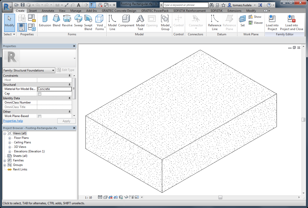This screenshot has height=208, width=308.
Task: Click the keyword search field
Action: tap(185, 5)
